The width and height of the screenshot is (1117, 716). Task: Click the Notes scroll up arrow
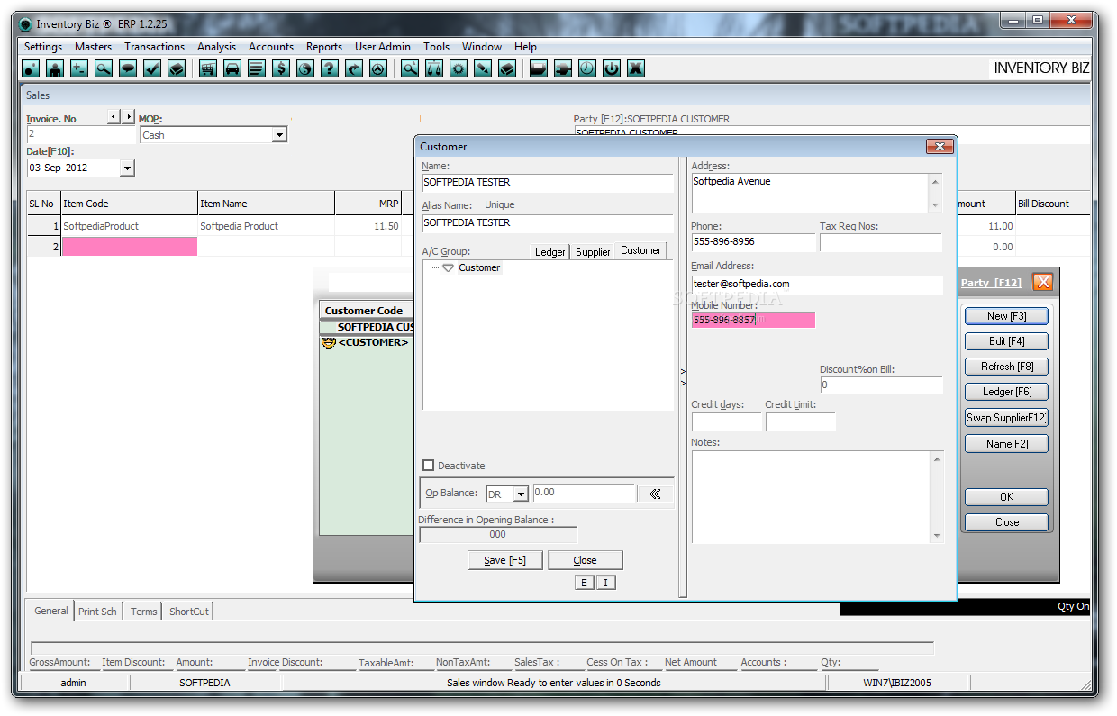(x=937, y=460)
